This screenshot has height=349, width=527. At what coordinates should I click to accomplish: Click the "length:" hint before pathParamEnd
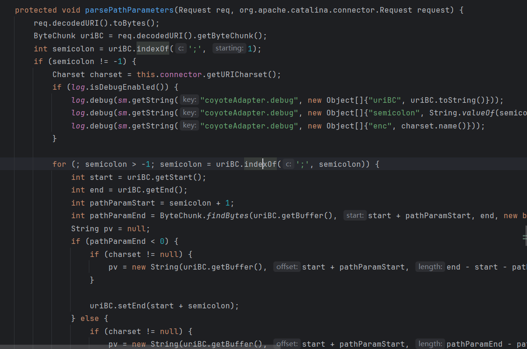(x=430, y=344)
